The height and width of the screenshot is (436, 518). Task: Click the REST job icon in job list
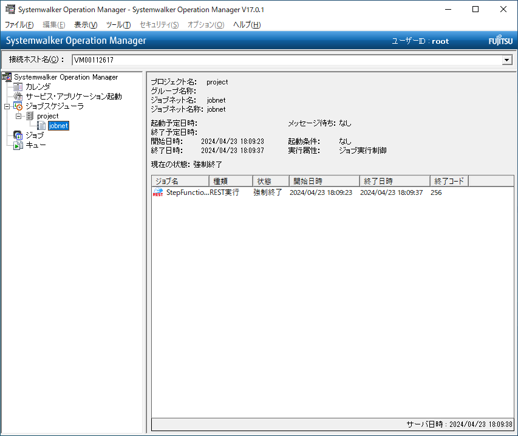tap(158, 192)
